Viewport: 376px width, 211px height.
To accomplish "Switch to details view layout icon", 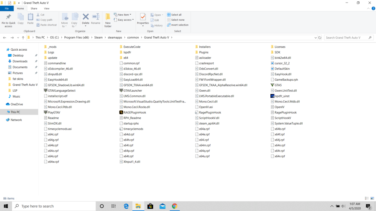I will click(367, 198).
